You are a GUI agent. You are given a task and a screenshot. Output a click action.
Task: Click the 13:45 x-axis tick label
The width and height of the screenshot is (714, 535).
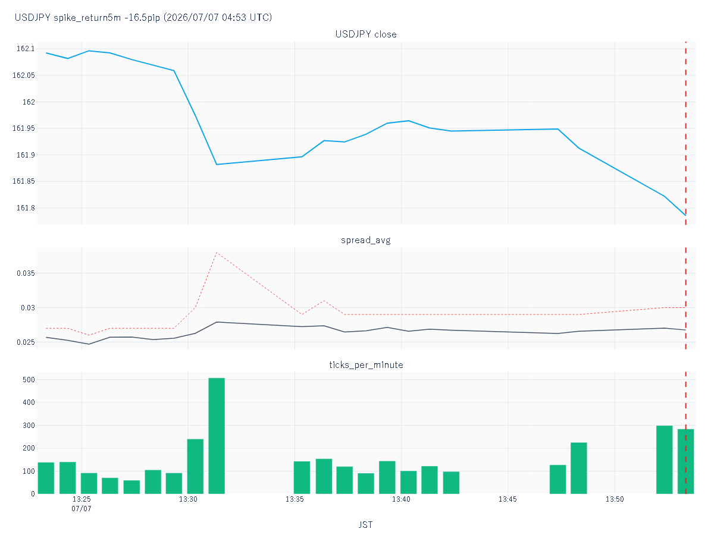508,499
